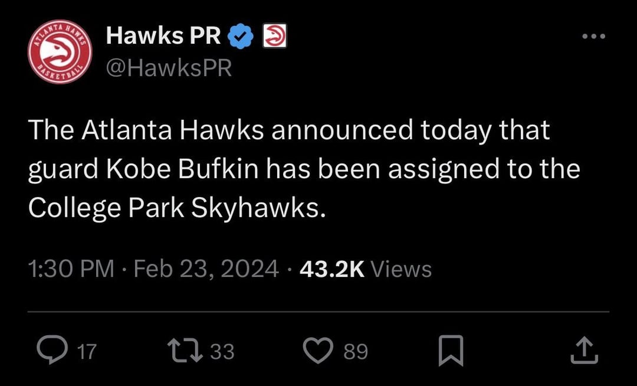Open the Hawks PR profile avatar
The height and width of the screenshot is (386, 637).
(x=60, y=52)
